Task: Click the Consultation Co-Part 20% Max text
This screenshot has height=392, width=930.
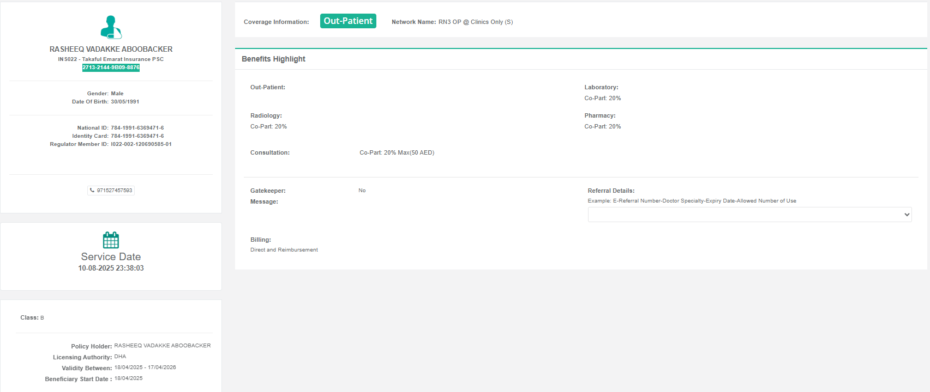Action: pos(397,152)
